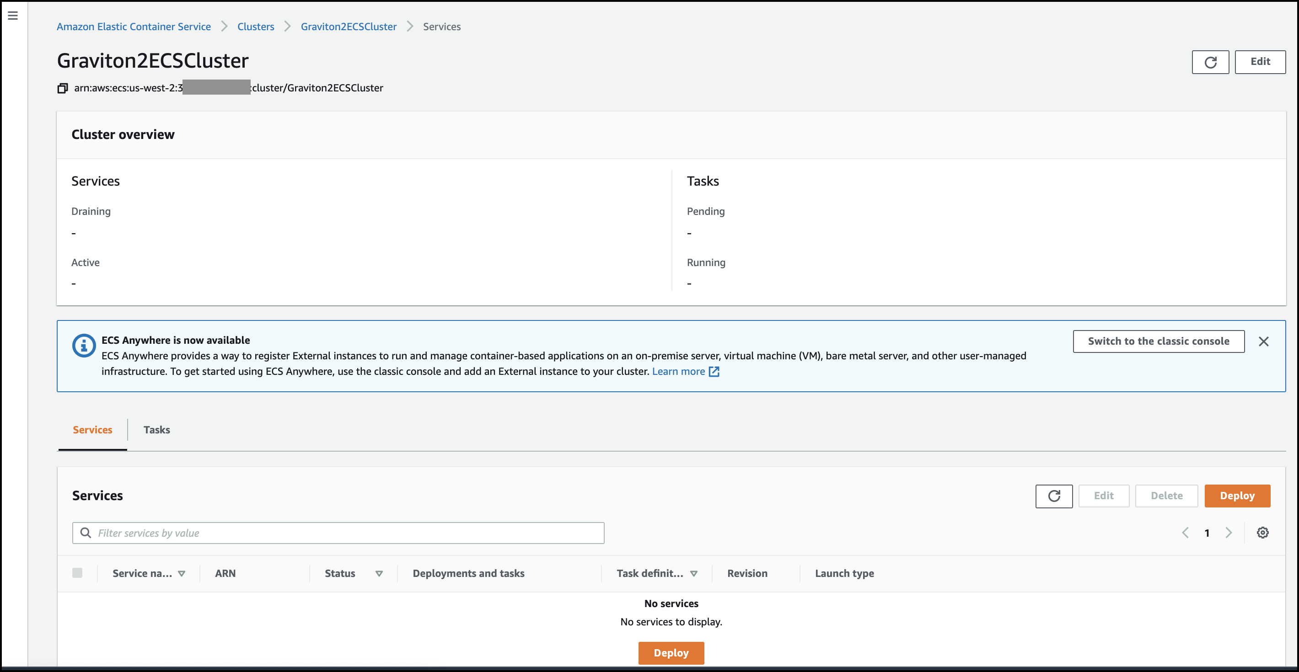The image size is (1299, 672).
Task: Open Amazon Elastic Container Service breadcrumb
Action: 134,27
